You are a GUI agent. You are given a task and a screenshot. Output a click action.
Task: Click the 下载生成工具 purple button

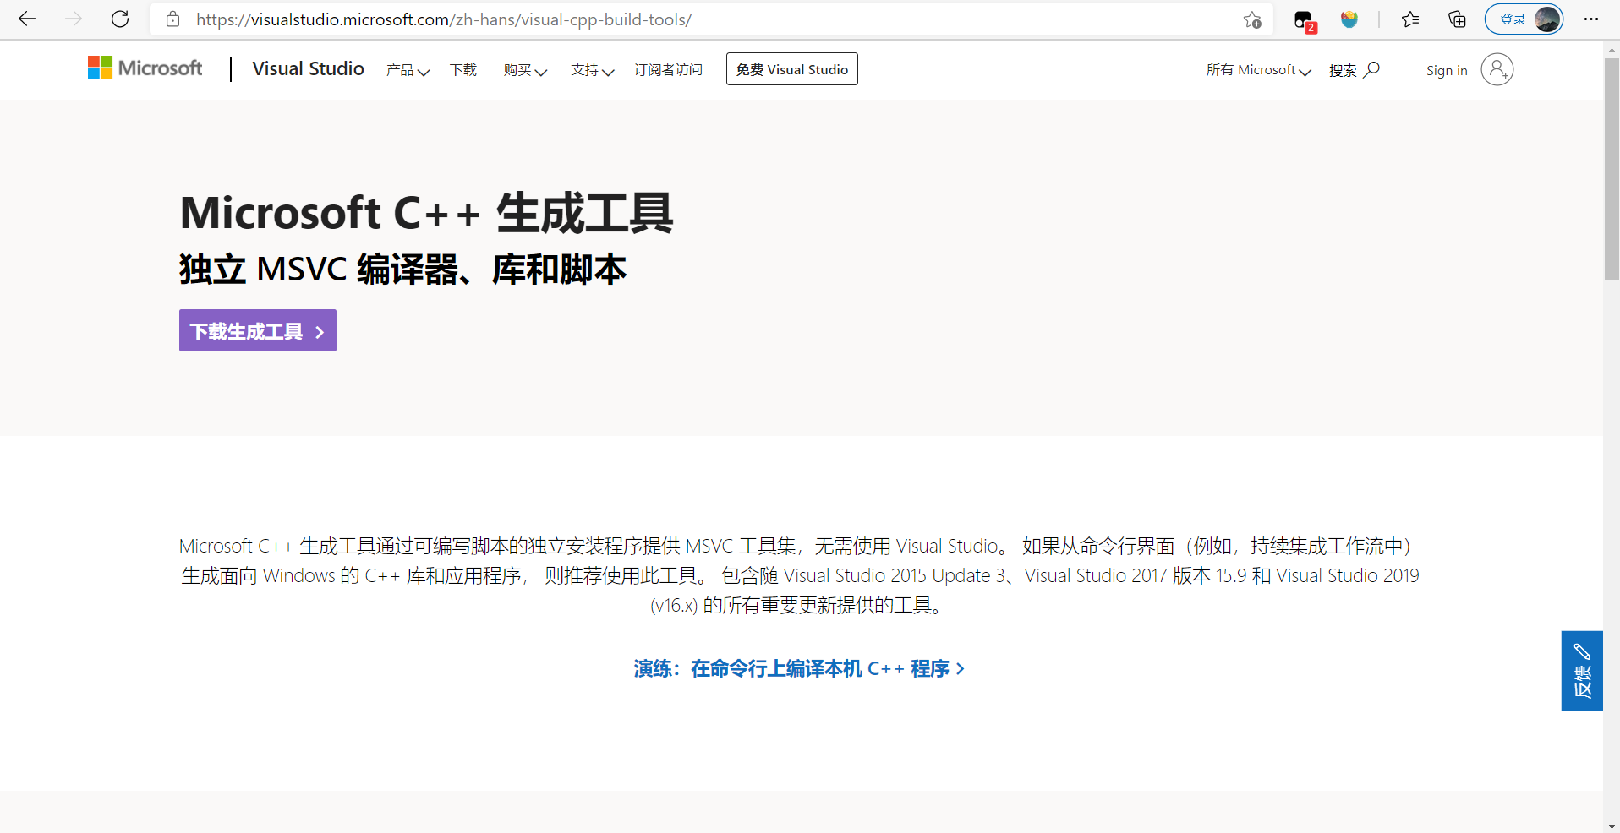258,330
